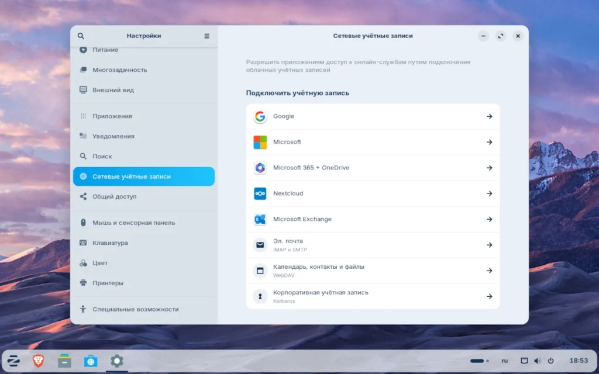This screenshot has width=599, height=374.
Task: Open Специальные возможности settings section
Action: click(x=144, y=309)
